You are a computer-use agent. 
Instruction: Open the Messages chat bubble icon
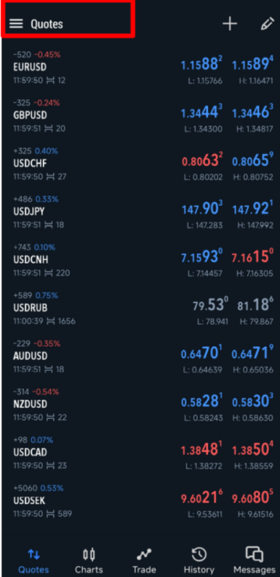tap(255, 554)
